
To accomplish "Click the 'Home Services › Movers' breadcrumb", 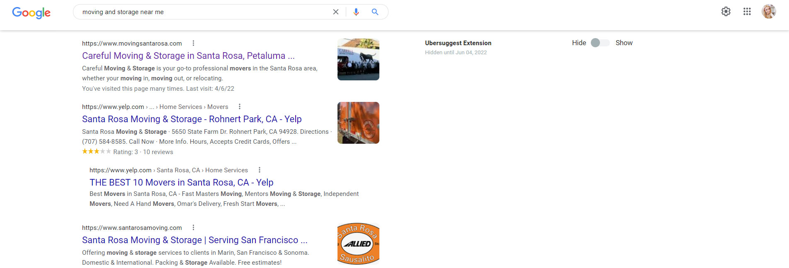I will [194, 107].
